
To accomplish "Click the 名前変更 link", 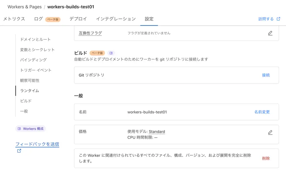I will (x=262, y=112).
